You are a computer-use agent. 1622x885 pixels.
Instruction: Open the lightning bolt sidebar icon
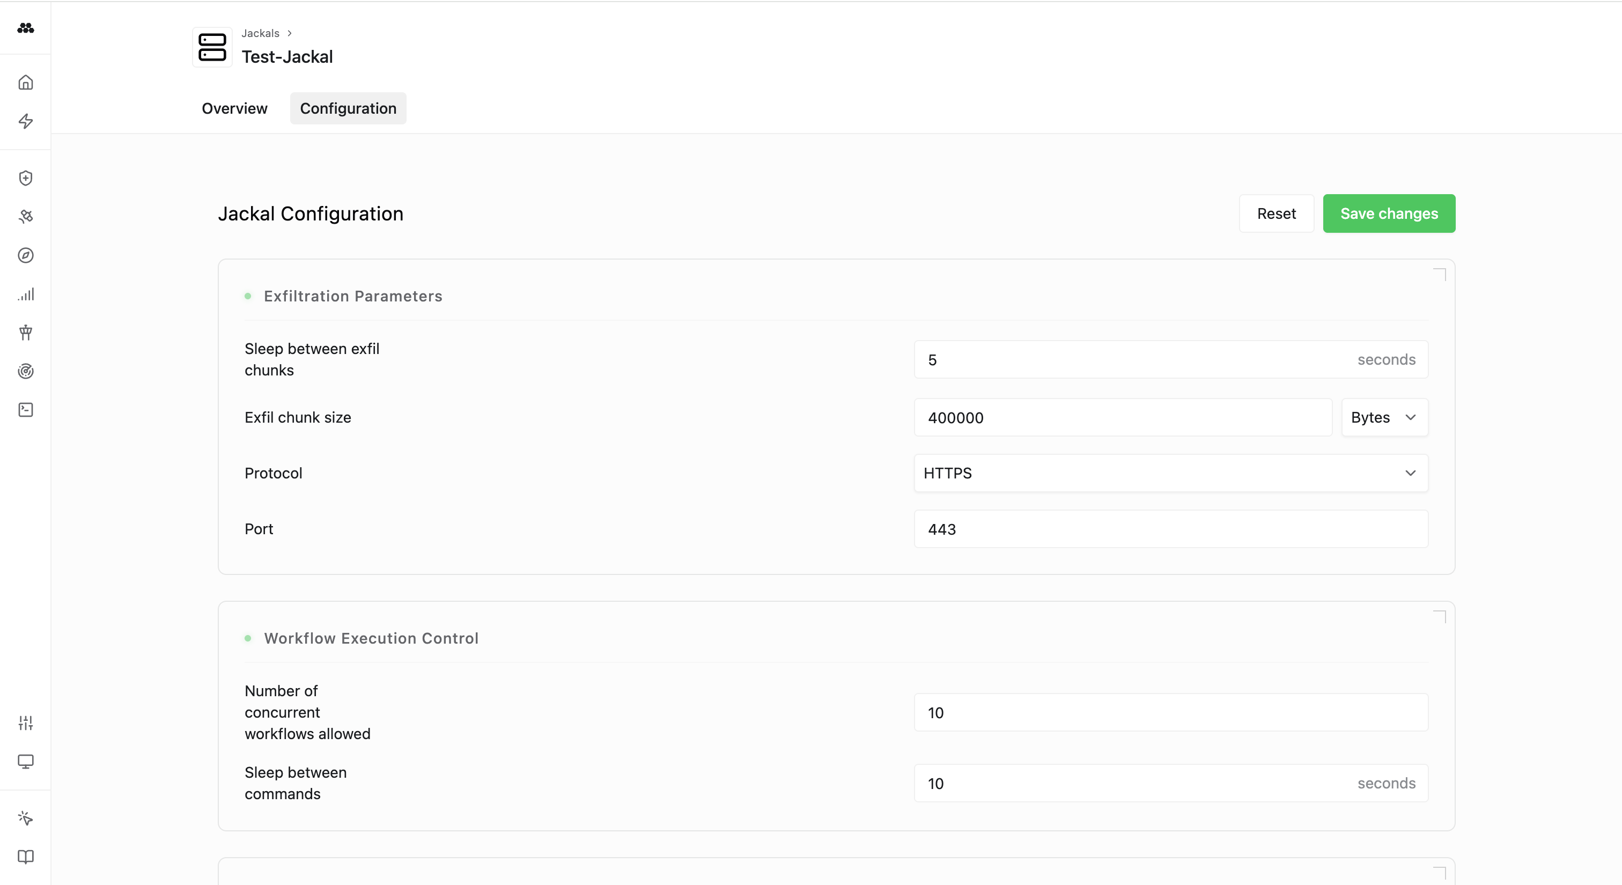pos(25,121)
